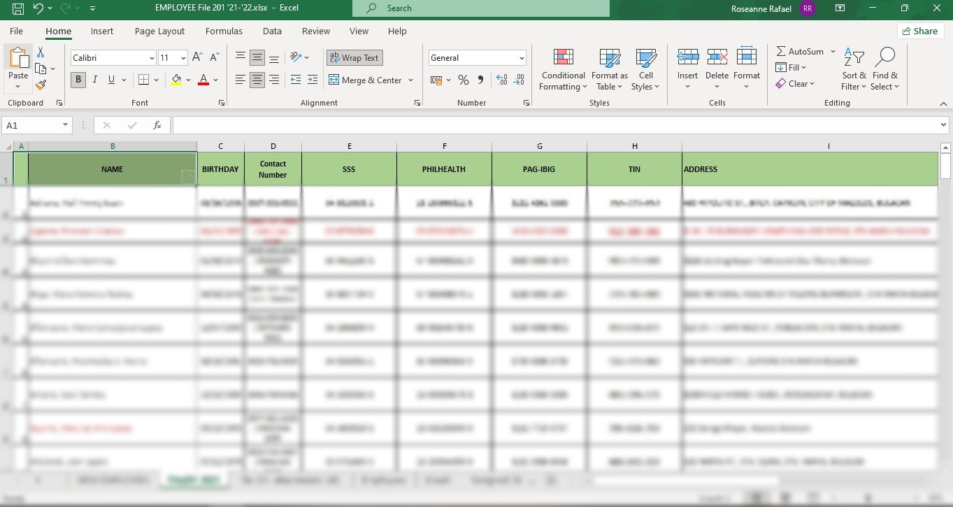Screen dimensions: 953x507
Task: Decrease the font size
Action: (215, 57)
